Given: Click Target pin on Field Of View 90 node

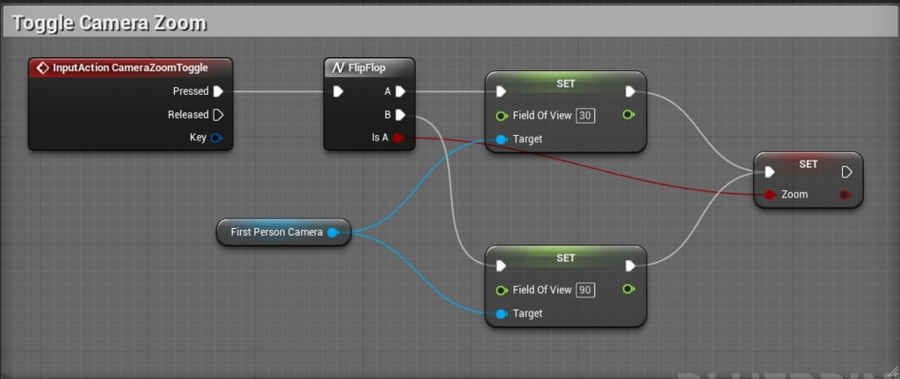Looking at the screenshot, I should pyautogui.click(x=502, y=314).
